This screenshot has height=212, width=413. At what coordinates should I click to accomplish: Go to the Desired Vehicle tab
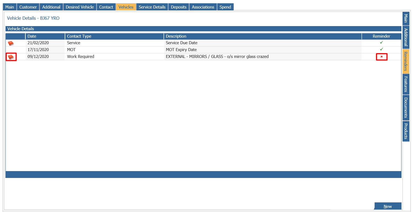(80, 7)
